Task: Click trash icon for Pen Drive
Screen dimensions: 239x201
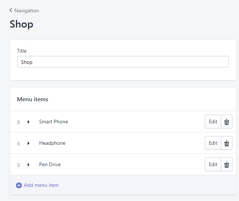Action: [x=227, y=164]
